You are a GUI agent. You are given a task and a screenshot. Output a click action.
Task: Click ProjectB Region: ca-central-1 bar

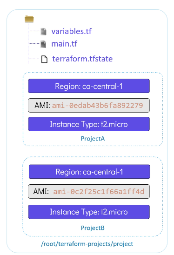[x=89, y=172]
